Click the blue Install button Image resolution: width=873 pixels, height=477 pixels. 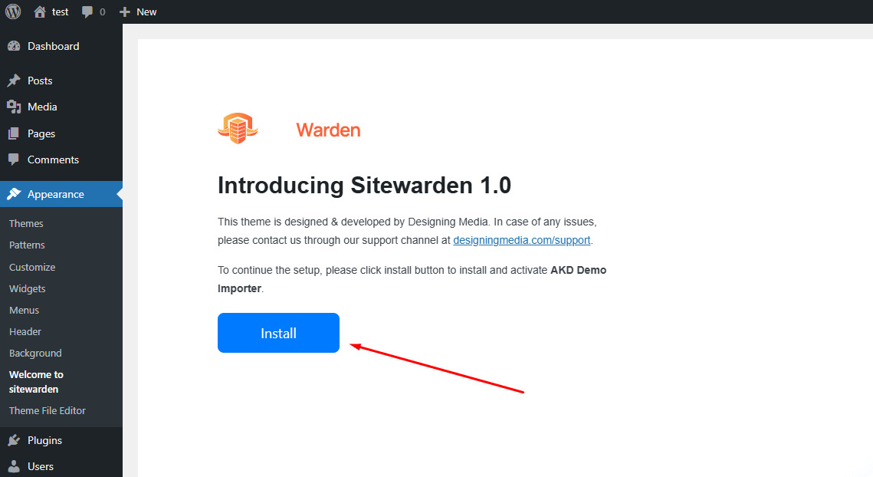pyautogui.click(x=278, y=333)
